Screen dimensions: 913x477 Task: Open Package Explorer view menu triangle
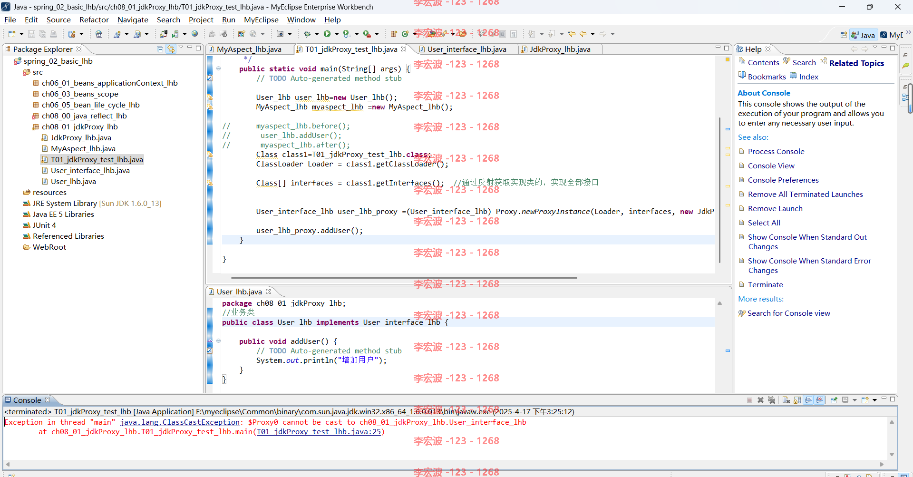click(x=181, y=47)
